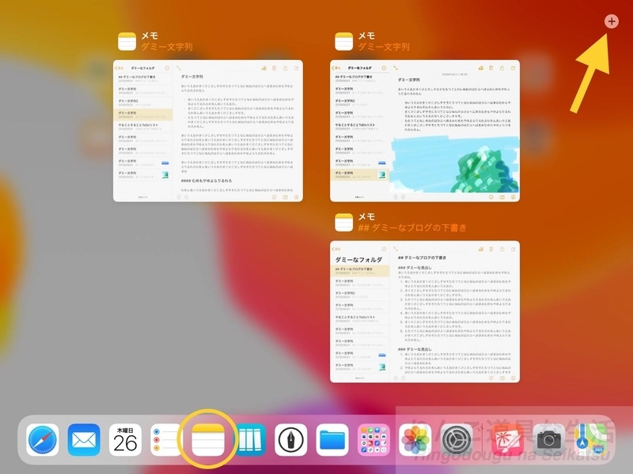This screenshot has height=474, width=633.
Task: Tap the plus button to open new Notes window
Action: pos(611,21)
